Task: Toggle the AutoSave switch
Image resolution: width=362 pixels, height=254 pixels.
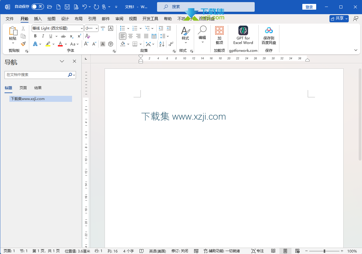Action: [x=38, y=7]
